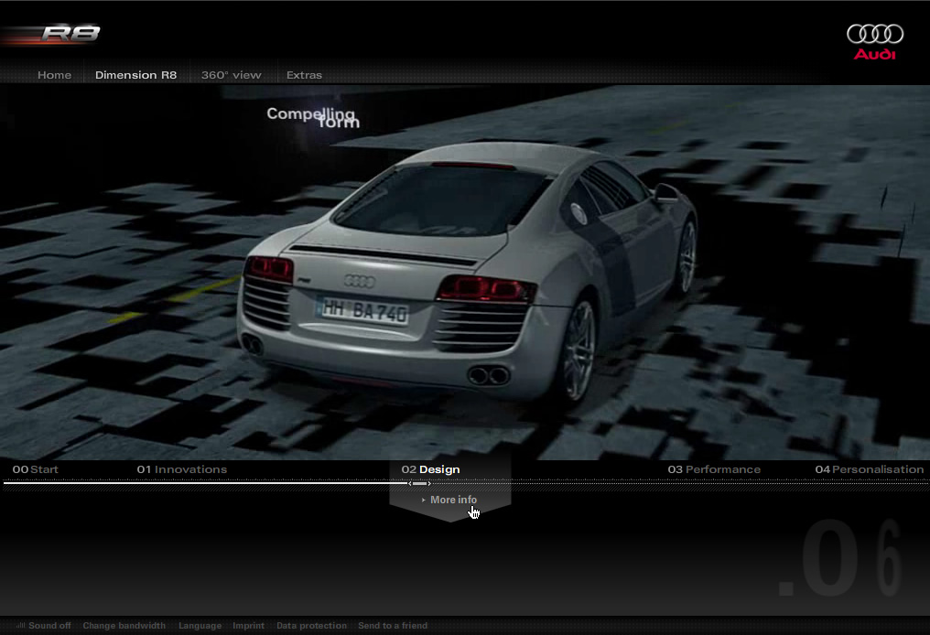Click the Audi wordmark in red
Image resolution: width=930 pixels, height=635 pixels.
point(875,55)
